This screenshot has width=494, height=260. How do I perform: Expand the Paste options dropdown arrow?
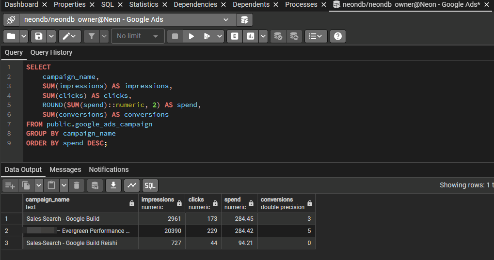pyautogui.click(x=64, y=186)
